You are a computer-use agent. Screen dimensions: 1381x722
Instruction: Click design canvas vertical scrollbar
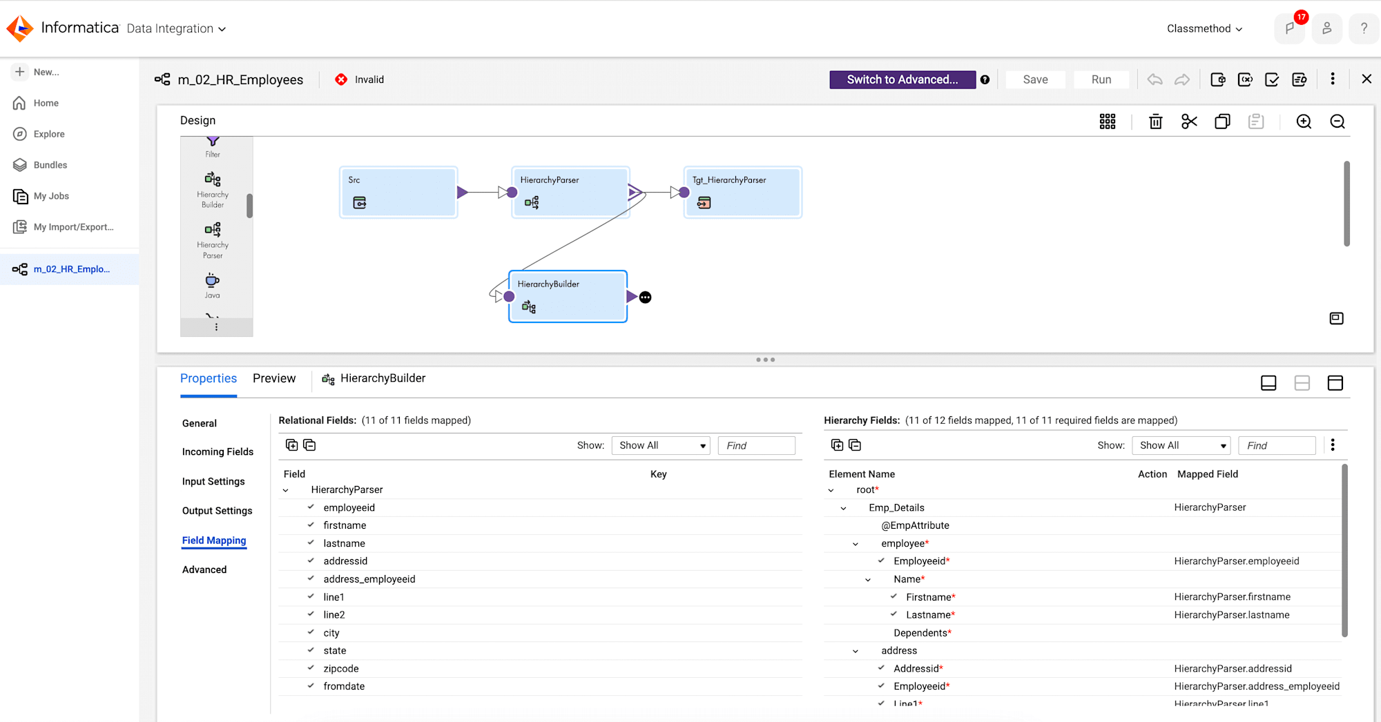[x=1346, y=204]
